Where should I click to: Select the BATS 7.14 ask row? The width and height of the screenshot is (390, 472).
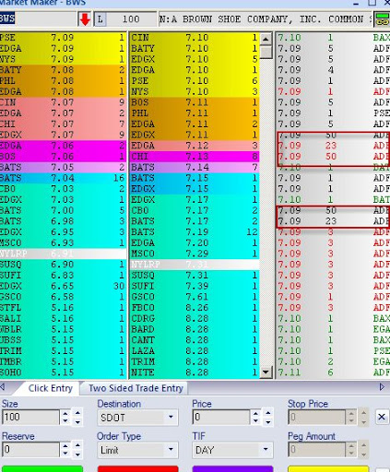pyautogui.click(x=195, y=167)
